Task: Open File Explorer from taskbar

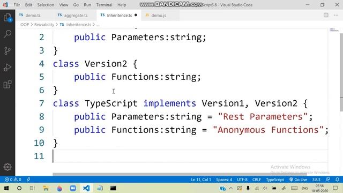Action: (46, 188)
